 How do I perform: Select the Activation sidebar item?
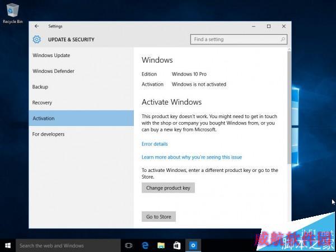81,118
